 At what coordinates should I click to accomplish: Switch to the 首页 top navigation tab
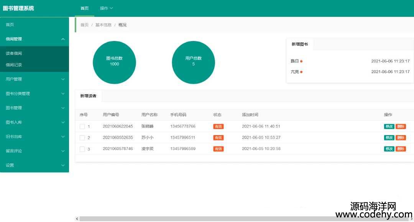click(x=84, y=8)
